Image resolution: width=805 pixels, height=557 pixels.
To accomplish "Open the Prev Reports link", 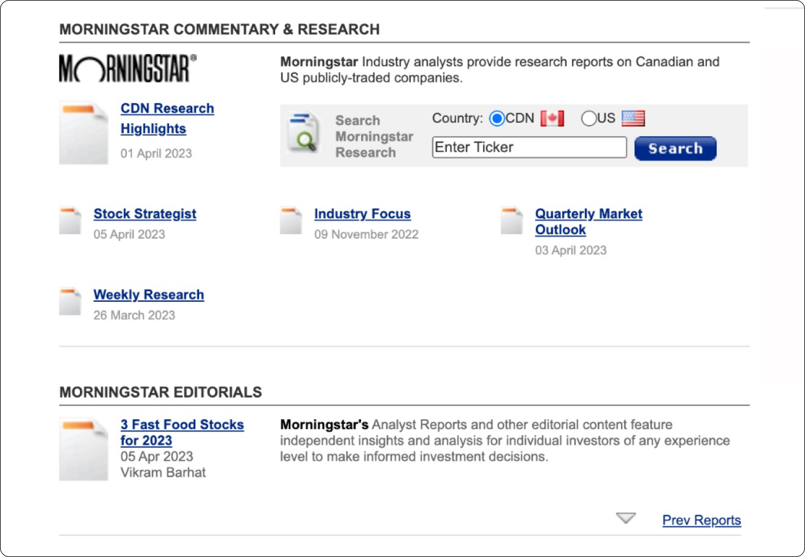I will (702, 520).
